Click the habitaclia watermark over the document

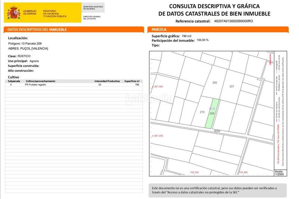149,99
